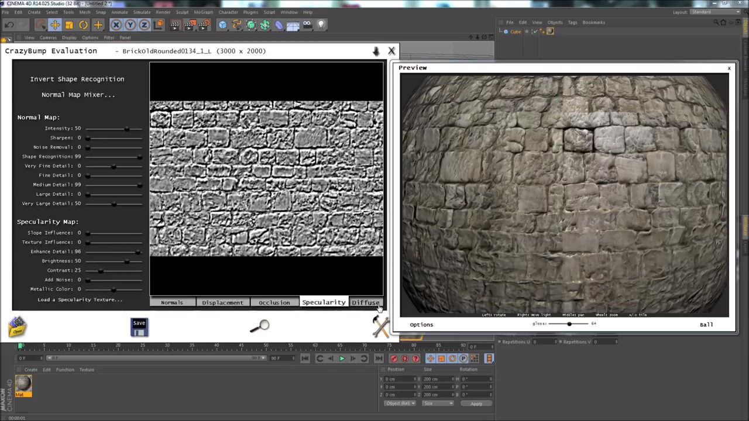The image size is (749, 421).
Task: Toggle the Y-axis lock in the toolbar
Action: pos(130,24)
